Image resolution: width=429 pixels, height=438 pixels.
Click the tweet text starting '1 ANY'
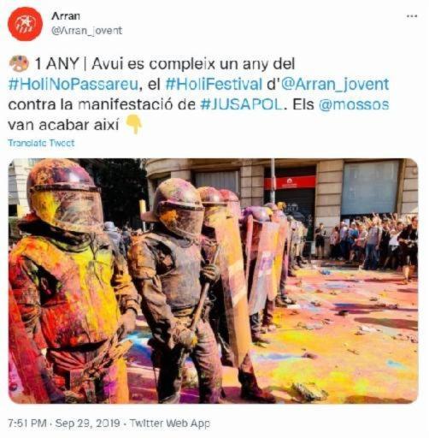point(198,95)
